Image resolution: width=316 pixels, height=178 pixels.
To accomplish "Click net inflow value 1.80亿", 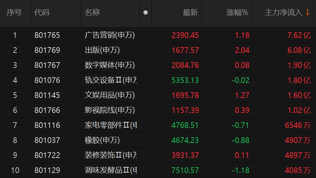I will [299, 80].
